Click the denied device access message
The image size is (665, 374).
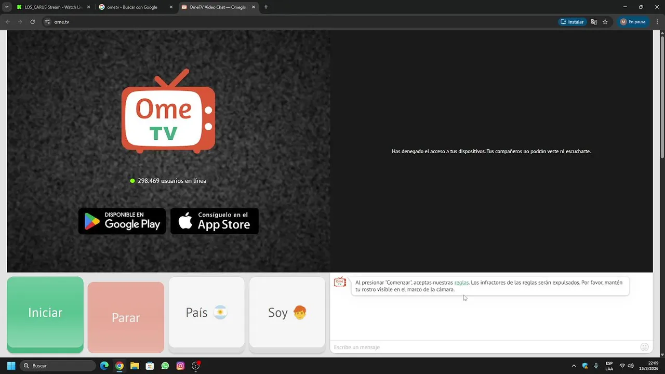(x=491, y=151)
